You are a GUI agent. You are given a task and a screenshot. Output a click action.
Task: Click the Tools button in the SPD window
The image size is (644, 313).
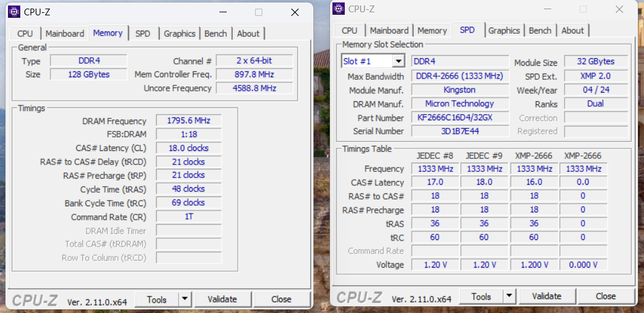click(481, 296)
